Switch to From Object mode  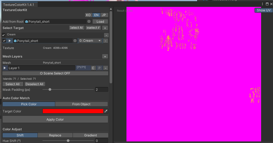coord(81,104)
